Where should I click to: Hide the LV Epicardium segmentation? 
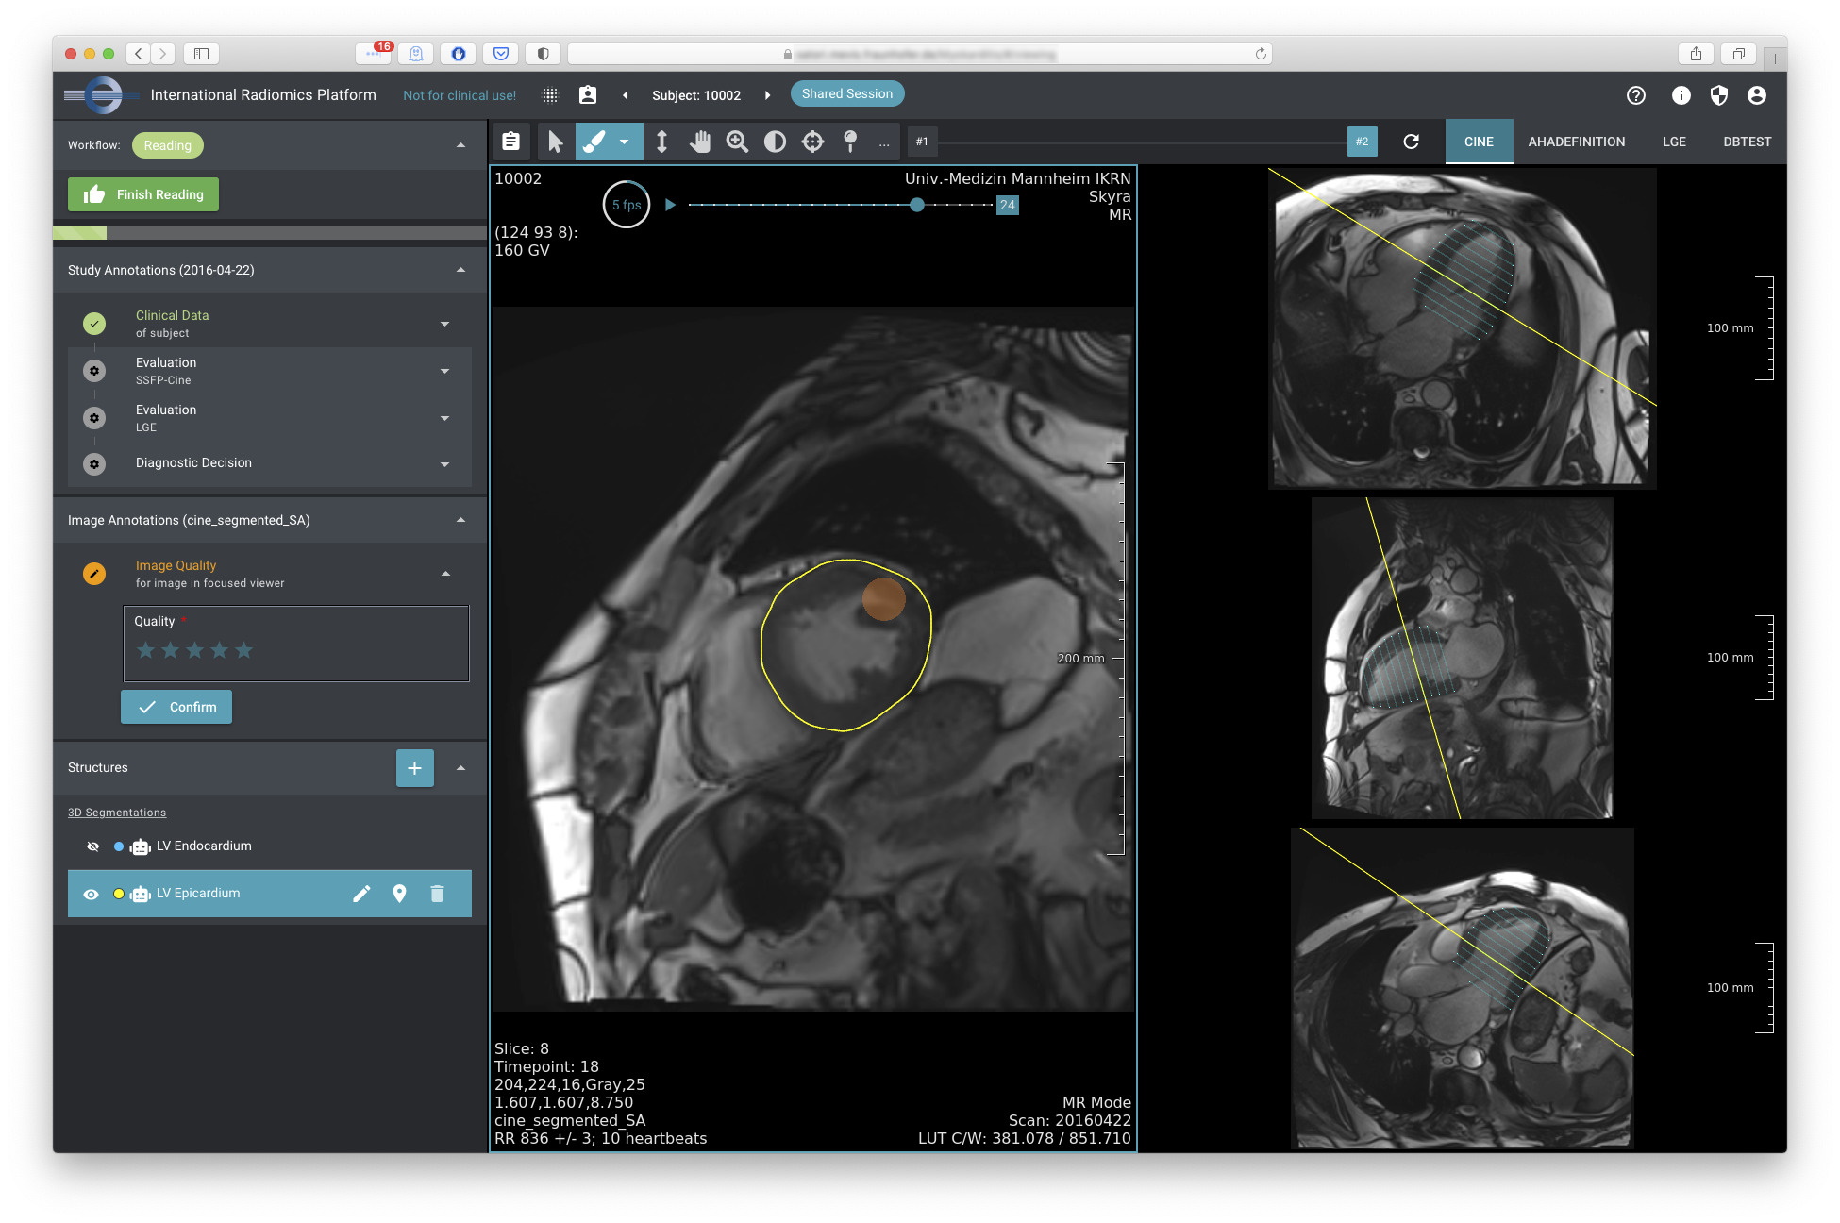coord(91,895)
